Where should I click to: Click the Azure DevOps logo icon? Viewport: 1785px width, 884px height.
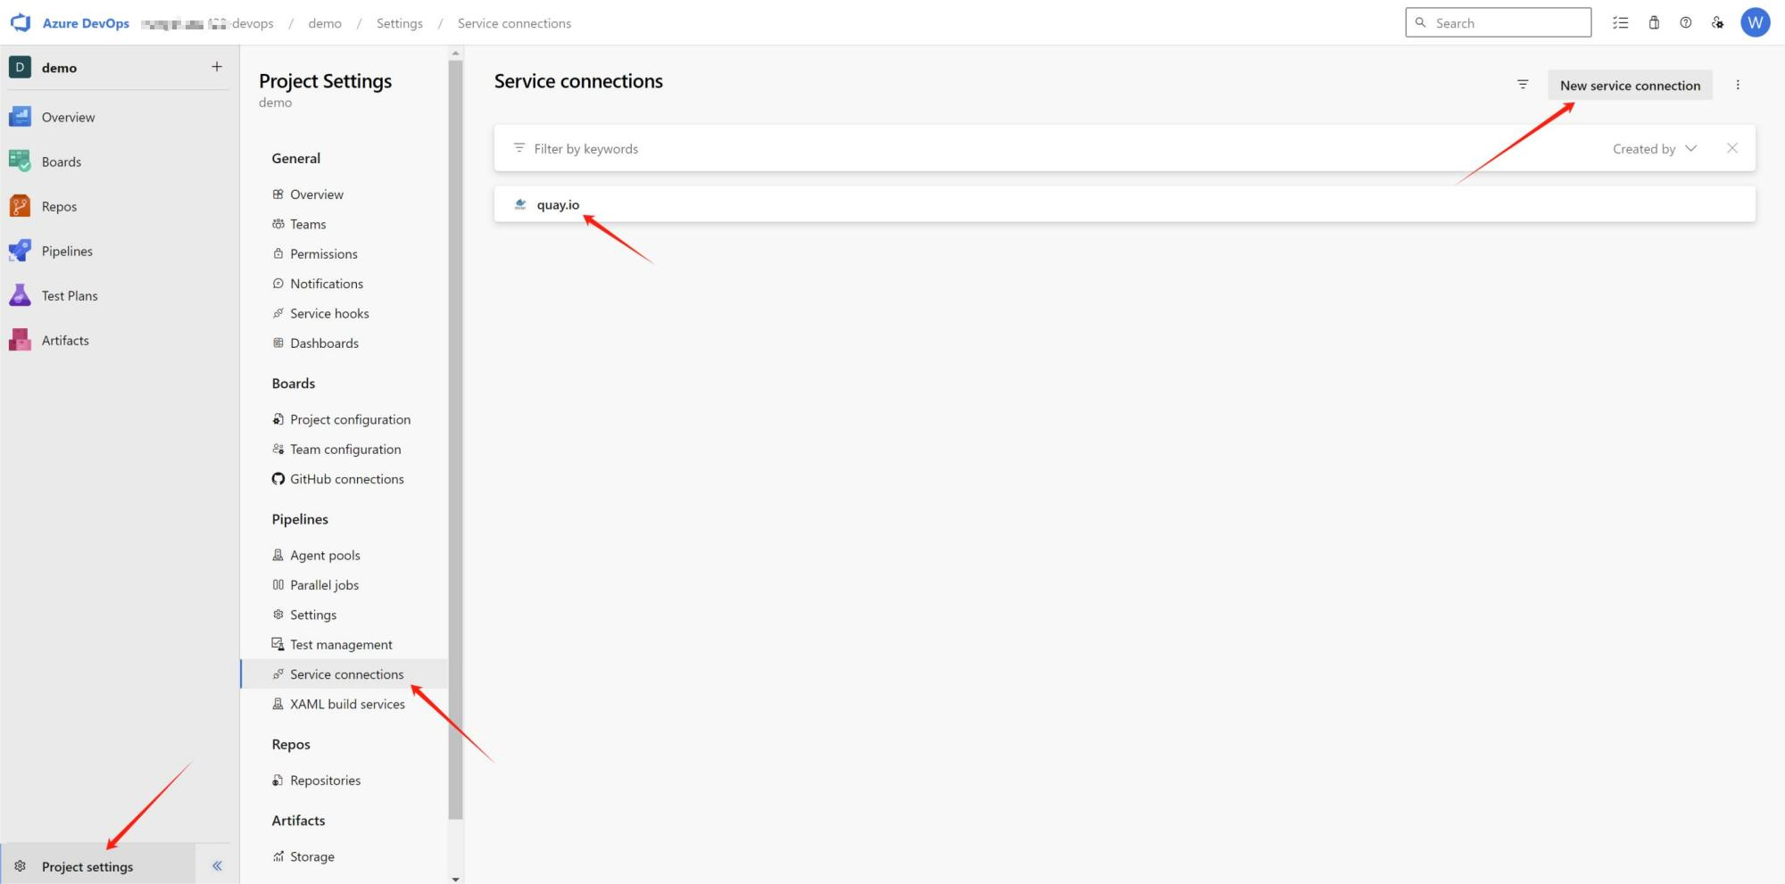coord(21,23)
